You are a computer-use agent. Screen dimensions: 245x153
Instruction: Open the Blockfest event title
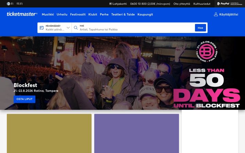pyautogui.click(x=25, y=85)
